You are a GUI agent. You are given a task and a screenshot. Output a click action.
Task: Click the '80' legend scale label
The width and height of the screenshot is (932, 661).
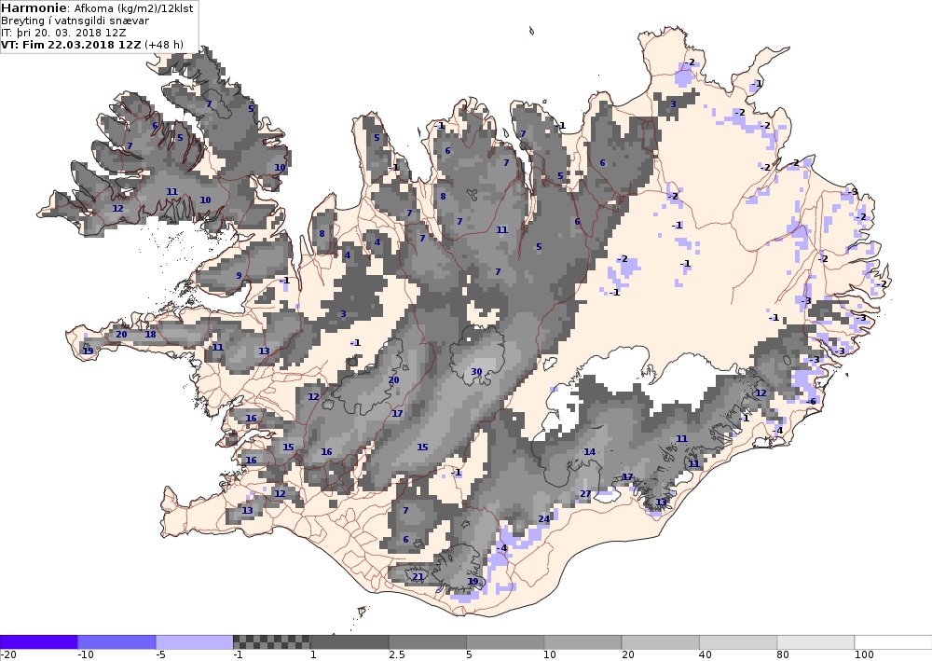tap(784, 655)
